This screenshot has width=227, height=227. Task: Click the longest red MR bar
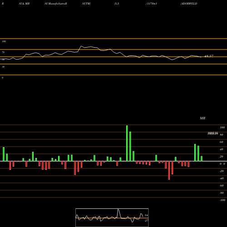click(x=169, y=170)
